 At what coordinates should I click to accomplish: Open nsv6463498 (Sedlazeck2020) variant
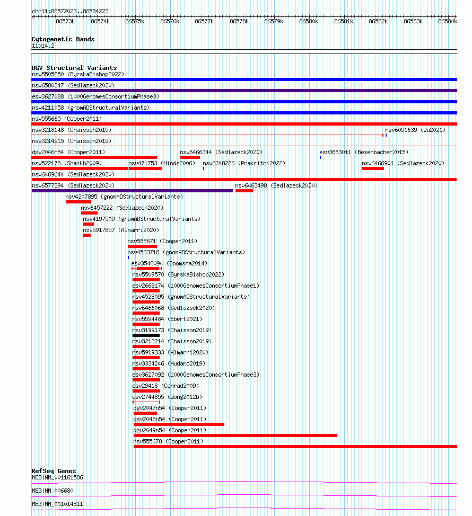click(276, 185)
